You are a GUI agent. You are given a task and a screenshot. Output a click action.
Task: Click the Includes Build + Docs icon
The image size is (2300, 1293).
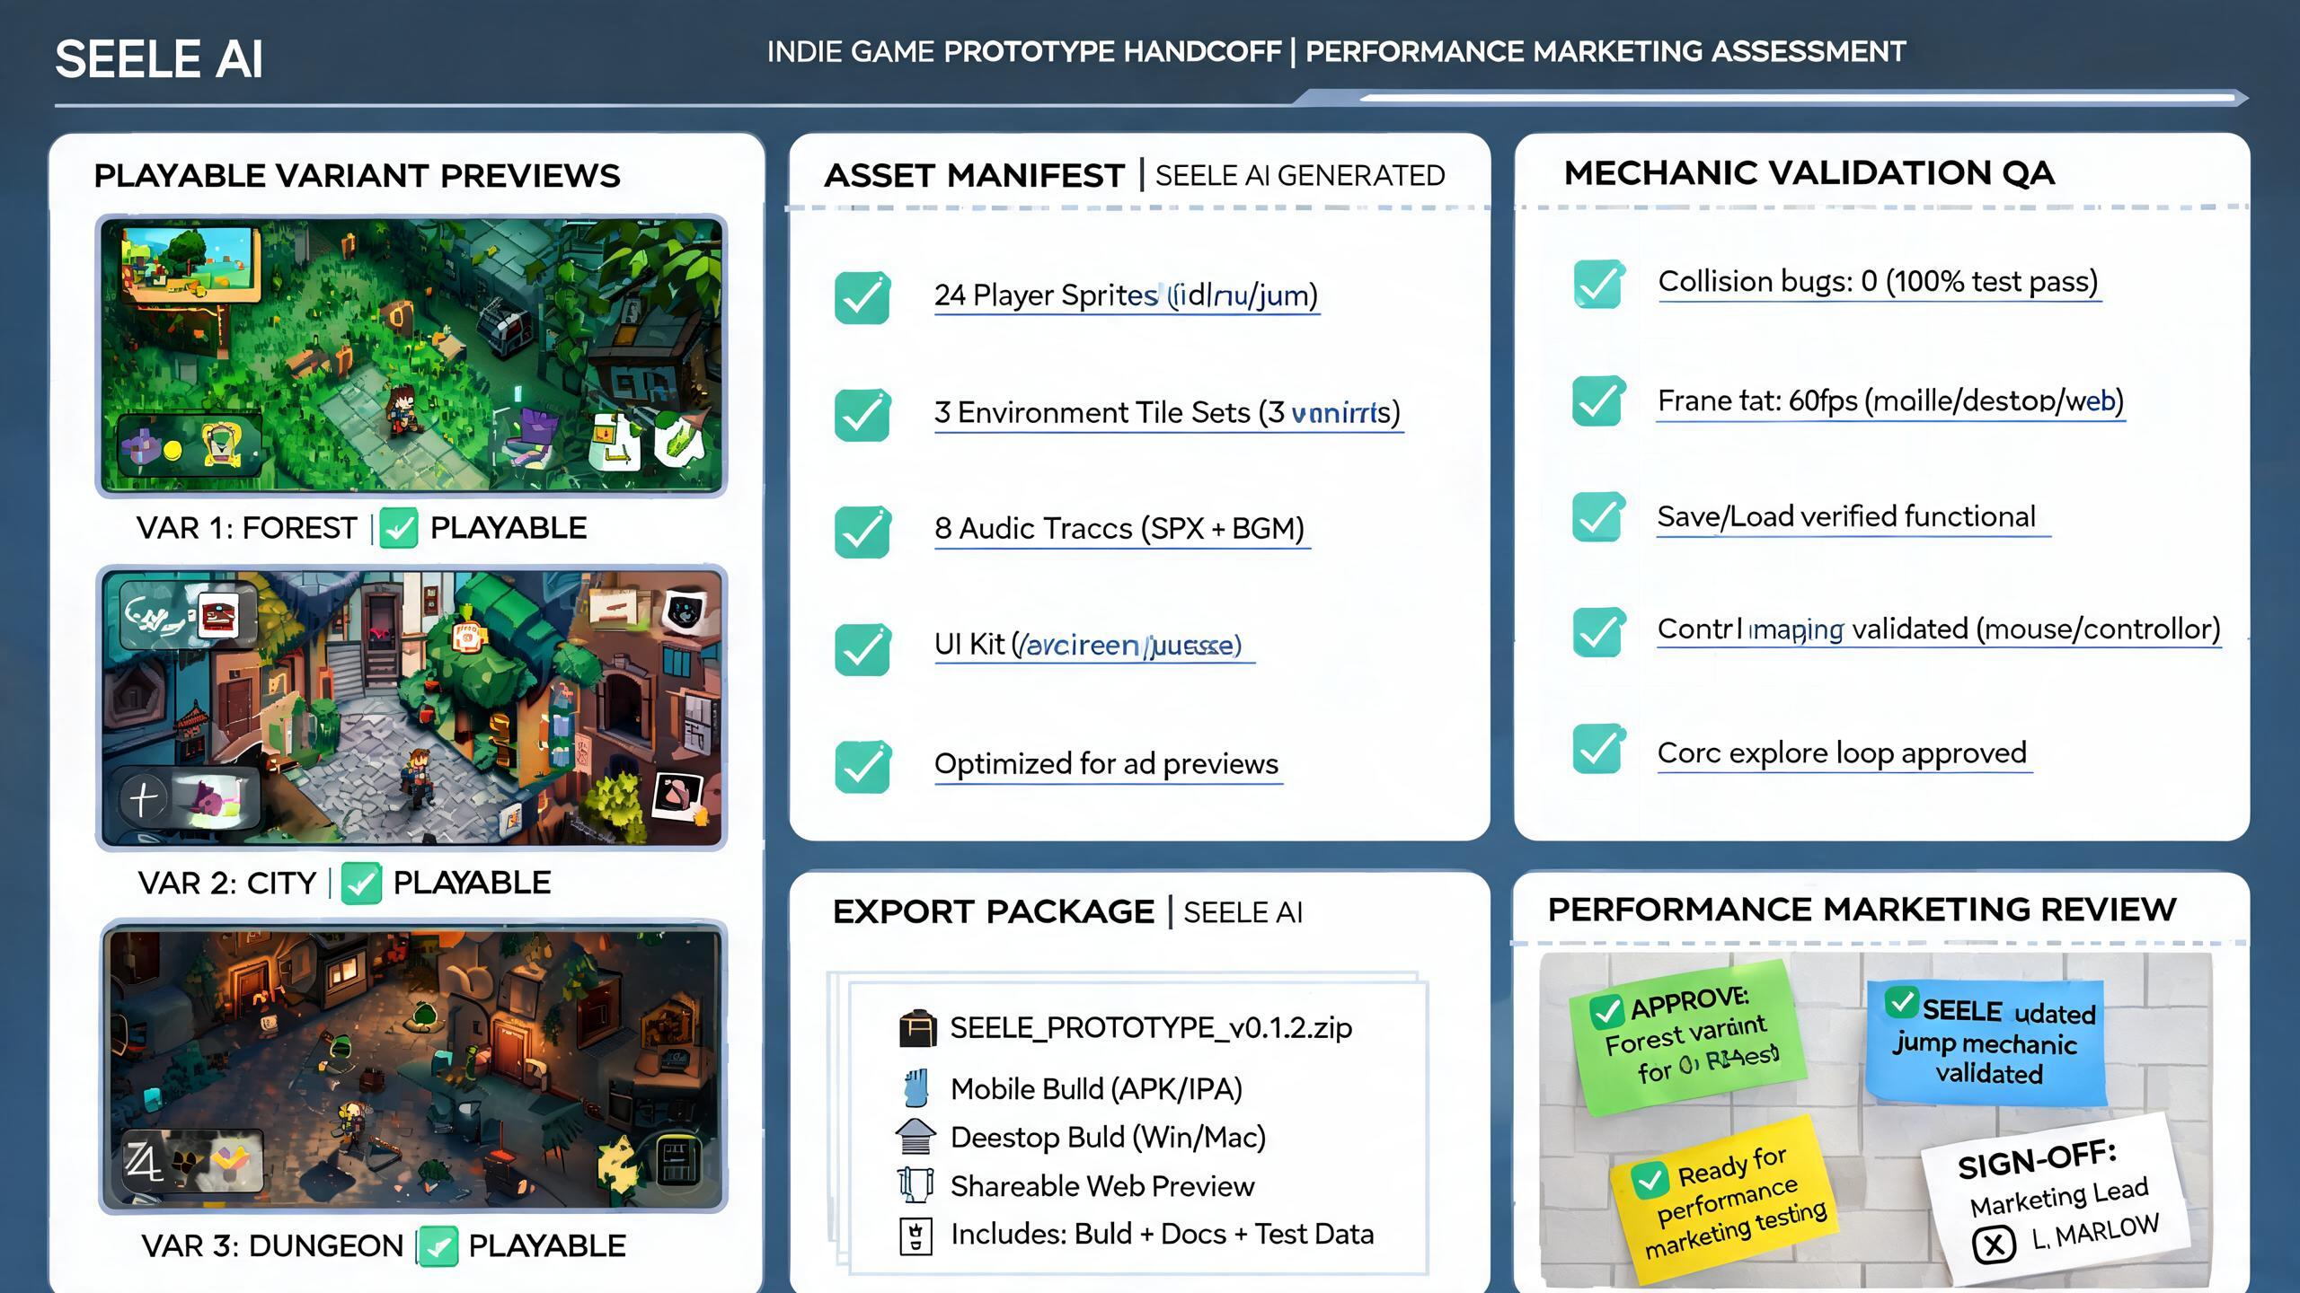click(x=916, y=1236)
